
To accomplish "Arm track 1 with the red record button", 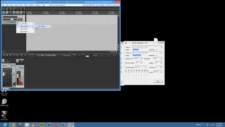I will (x=4, y=17).
